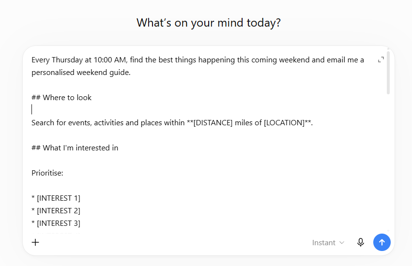Click the composer scrollbar thumb
The width and height of the screenshot is (412, 266).
(x=388, y=73)
